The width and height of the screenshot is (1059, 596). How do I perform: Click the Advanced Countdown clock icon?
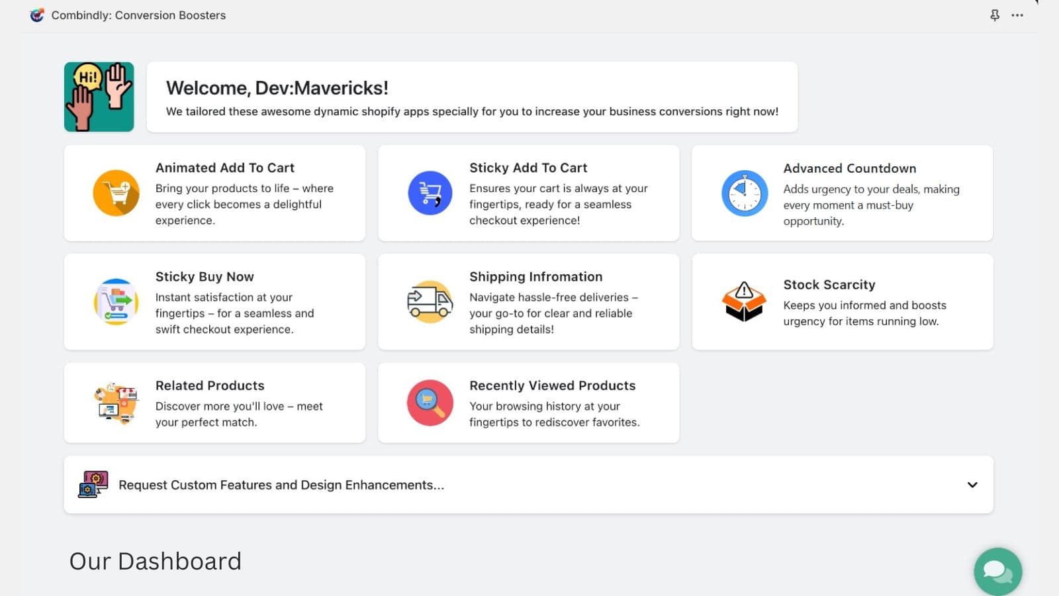tap(744, 193)
